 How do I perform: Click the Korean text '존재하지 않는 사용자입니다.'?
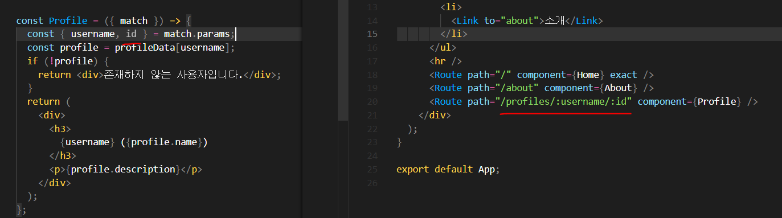[x=173, y=75]
